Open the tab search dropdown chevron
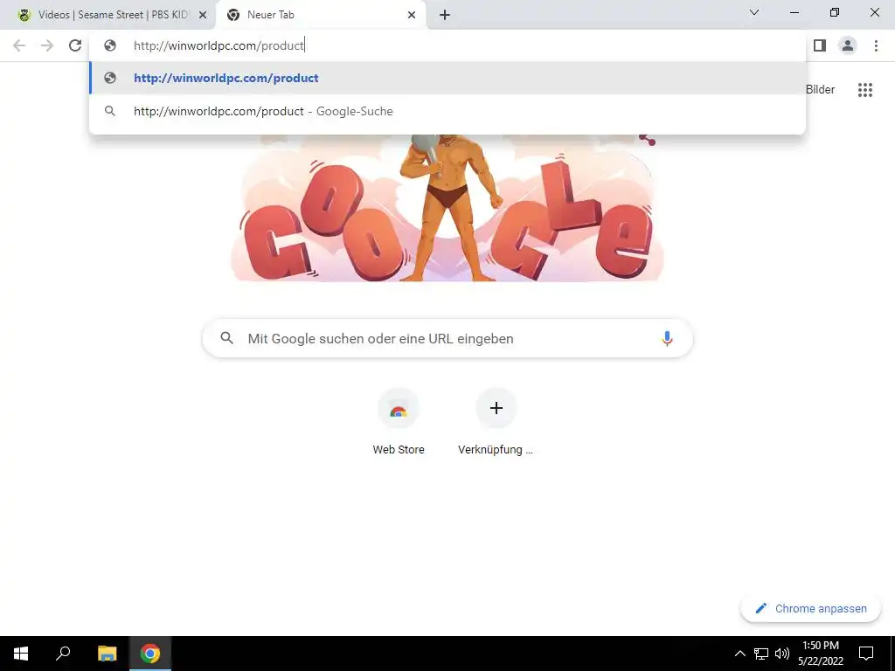 click(754, 12)
